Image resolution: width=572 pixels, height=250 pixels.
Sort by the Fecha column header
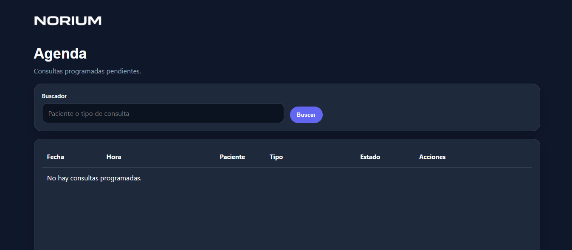pos(56,157)
